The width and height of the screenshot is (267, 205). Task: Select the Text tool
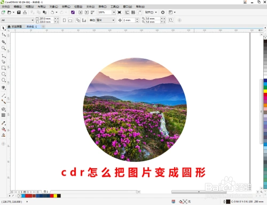pyautogui.click(x=3, y=88)
